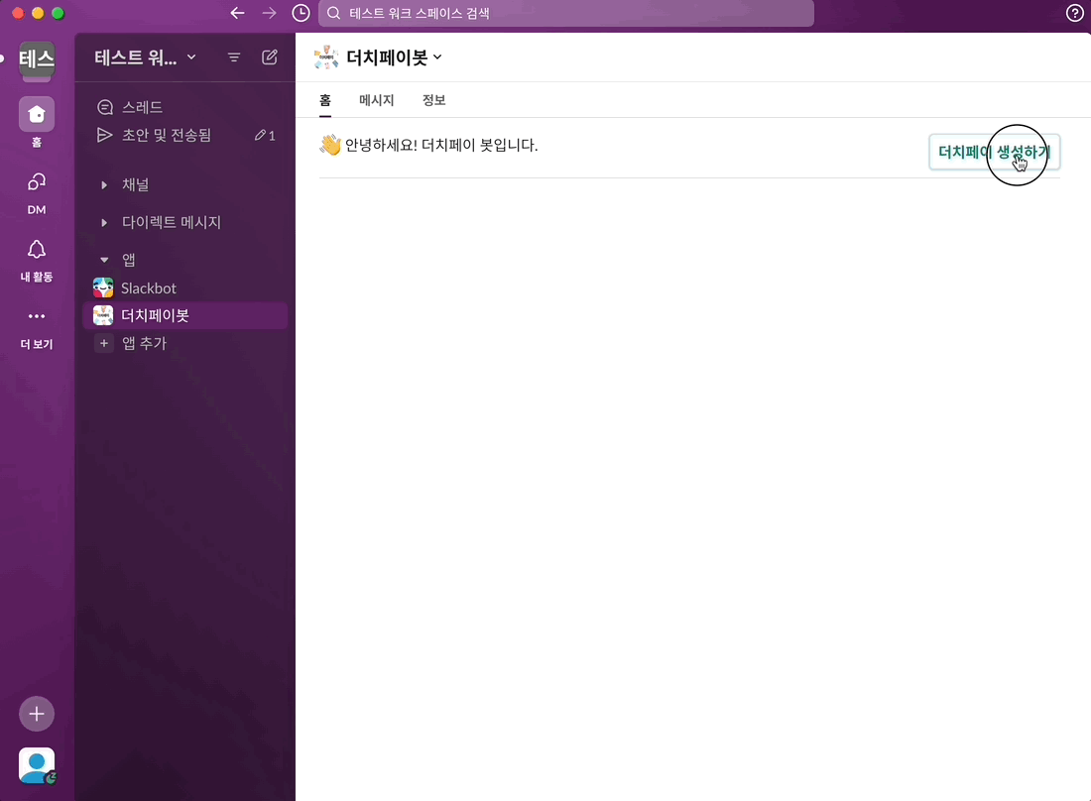
Task: Click the filter lines icon
Action: 234,57
